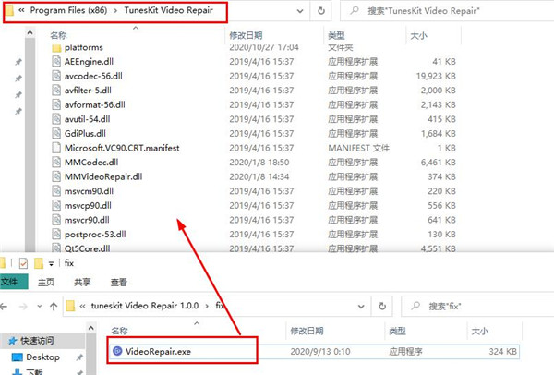Click the tuneskit Video Repair 1.0.0 breadcrumb
The image size is (554, 375).
(145, 306)
